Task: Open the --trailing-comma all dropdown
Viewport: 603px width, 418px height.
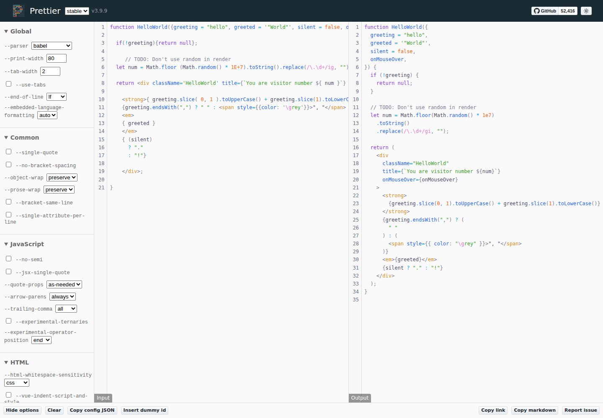Action: (x=66, y=308)
